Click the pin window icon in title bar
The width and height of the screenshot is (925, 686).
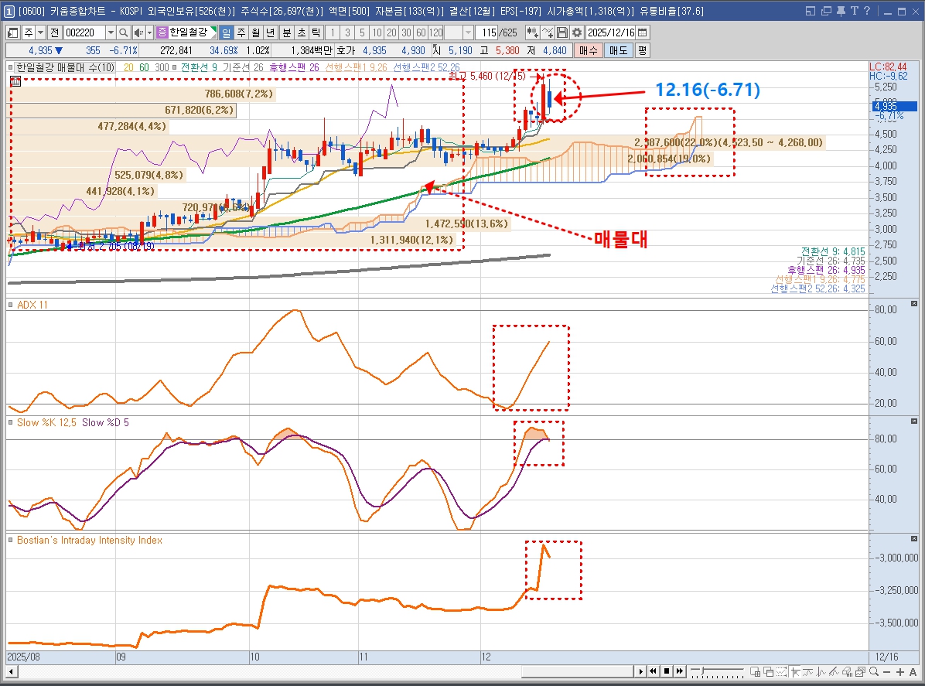click(841, 11)
